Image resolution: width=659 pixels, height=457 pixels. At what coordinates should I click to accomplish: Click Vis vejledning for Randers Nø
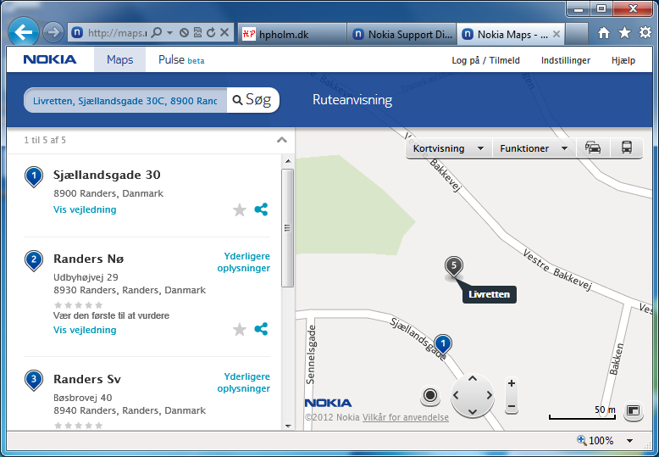[85, 330]
